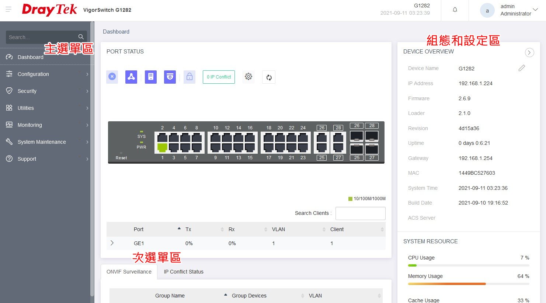Image resolution: width=546 pixels, height=303 pixels.
Task: Click the Search Clients input field
Action: [360, 213]
